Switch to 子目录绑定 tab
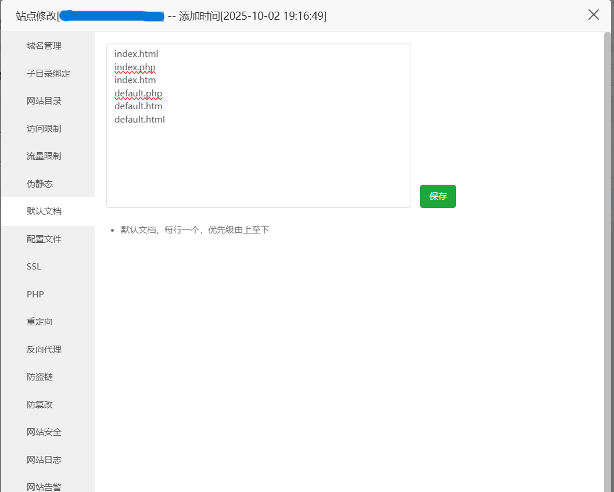This screenshot has height=492, width=614. 48,74
